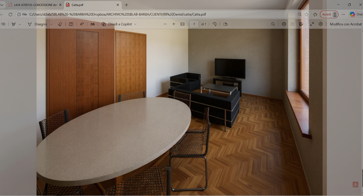Open the Chiedi a Copilot dropdown arrow
Screen dimensions: 363x196
pos(135,24)
